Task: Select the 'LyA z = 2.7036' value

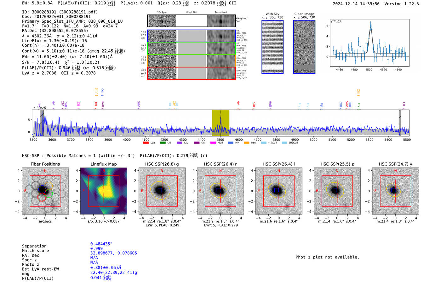Action: pos(39,73)
